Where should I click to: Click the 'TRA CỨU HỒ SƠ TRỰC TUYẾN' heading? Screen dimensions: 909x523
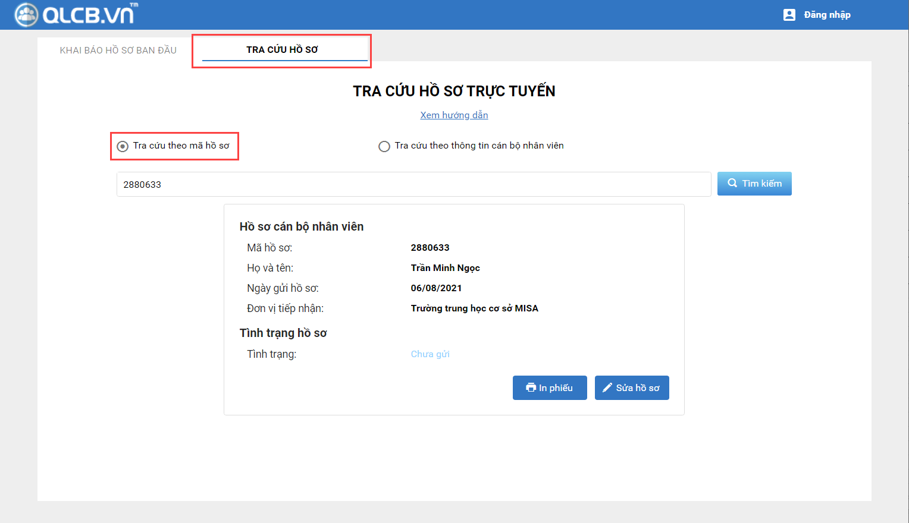coord(454,91)
